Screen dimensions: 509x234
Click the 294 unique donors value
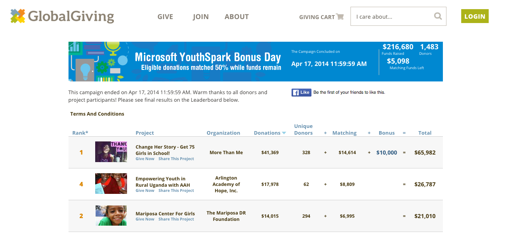tap(306, 216)
